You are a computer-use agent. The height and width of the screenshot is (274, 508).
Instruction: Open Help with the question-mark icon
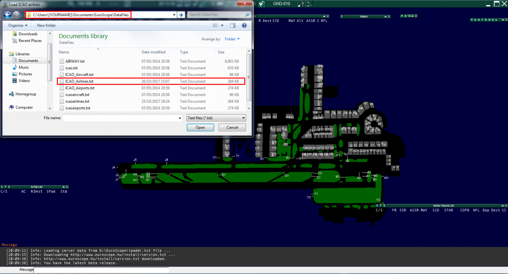click(244, 25)
